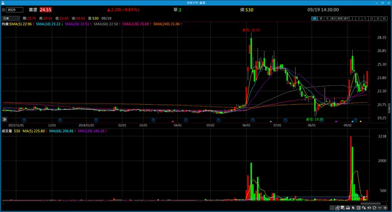Click the cyan triangle marker after 09/02
The image size is (392, 212).
click(352, 121)
